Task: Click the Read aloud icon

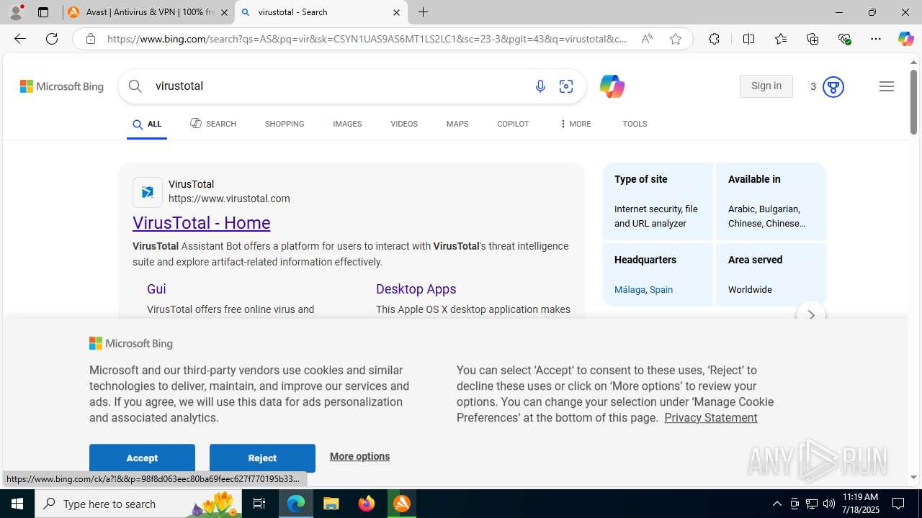Action: (x=647, y=39)
